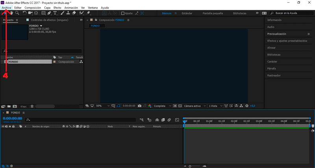The image size is (315, 168).
Task: Switch to Controles de efectos tab
Action: (50, 20)
